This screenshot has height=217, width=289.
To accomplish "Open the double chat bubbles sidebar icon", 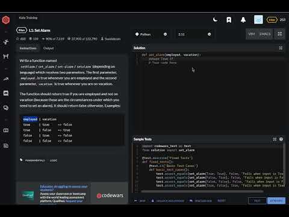I will point(6,108).
